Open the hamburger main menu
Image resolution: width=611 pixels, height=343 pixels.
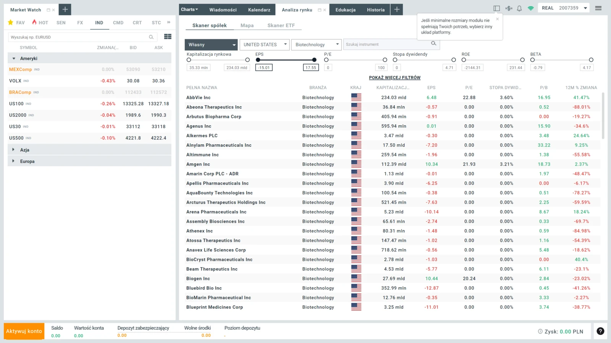[598, 8]
